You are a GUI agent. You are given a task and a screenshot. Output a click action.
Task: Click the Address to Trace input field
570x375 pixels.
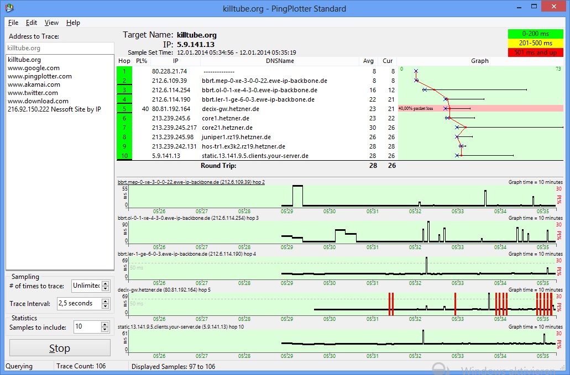point(60,48)
